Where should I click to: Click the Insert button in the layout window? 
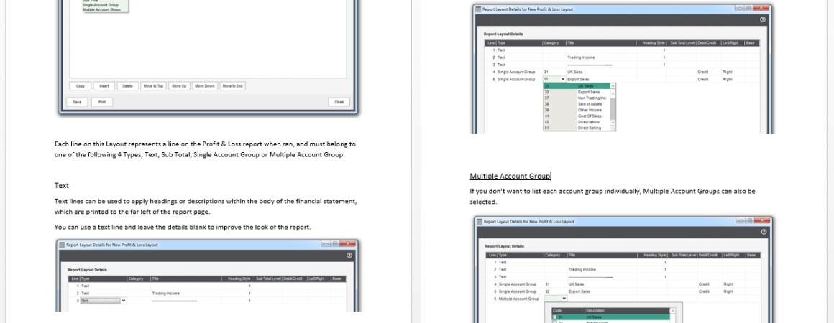(104, 85)
